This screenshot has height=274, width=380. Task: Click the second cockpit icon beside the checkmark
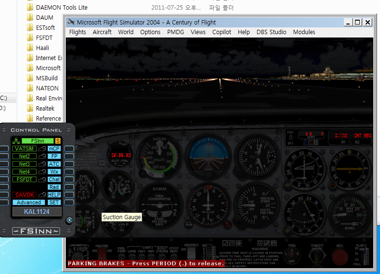pos(232,243)
